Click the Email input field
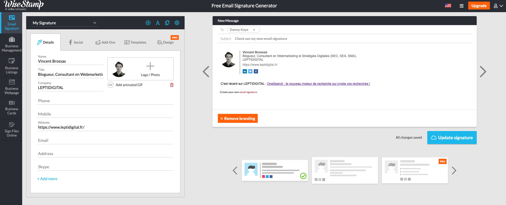 tap(105, 141)
